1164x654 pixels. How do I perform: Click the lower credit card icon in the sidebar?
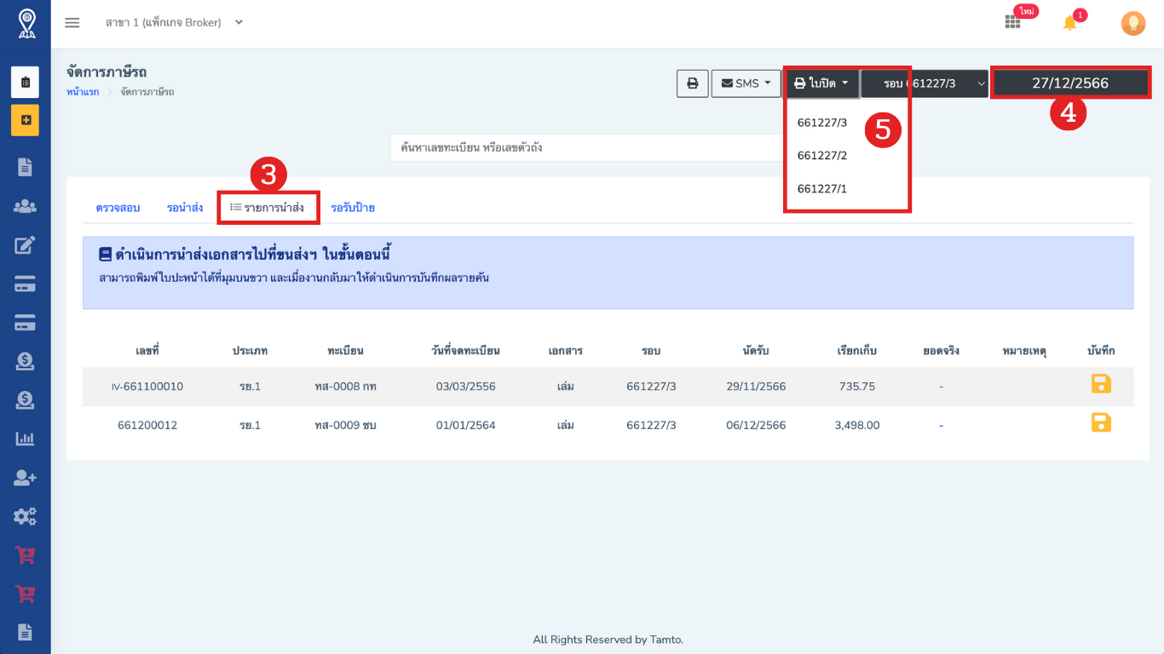(26, 323)
